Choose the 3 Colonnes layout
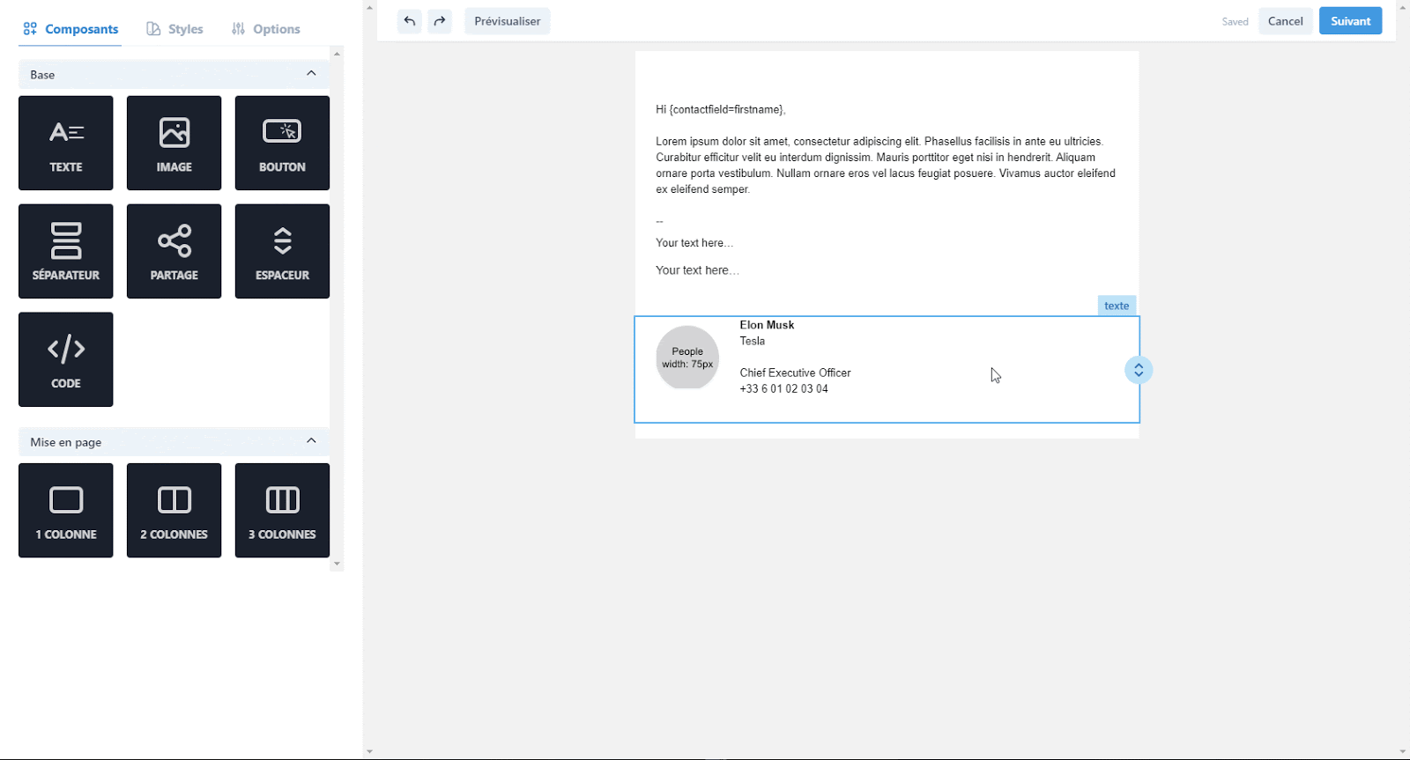 (x=282, y=510)
